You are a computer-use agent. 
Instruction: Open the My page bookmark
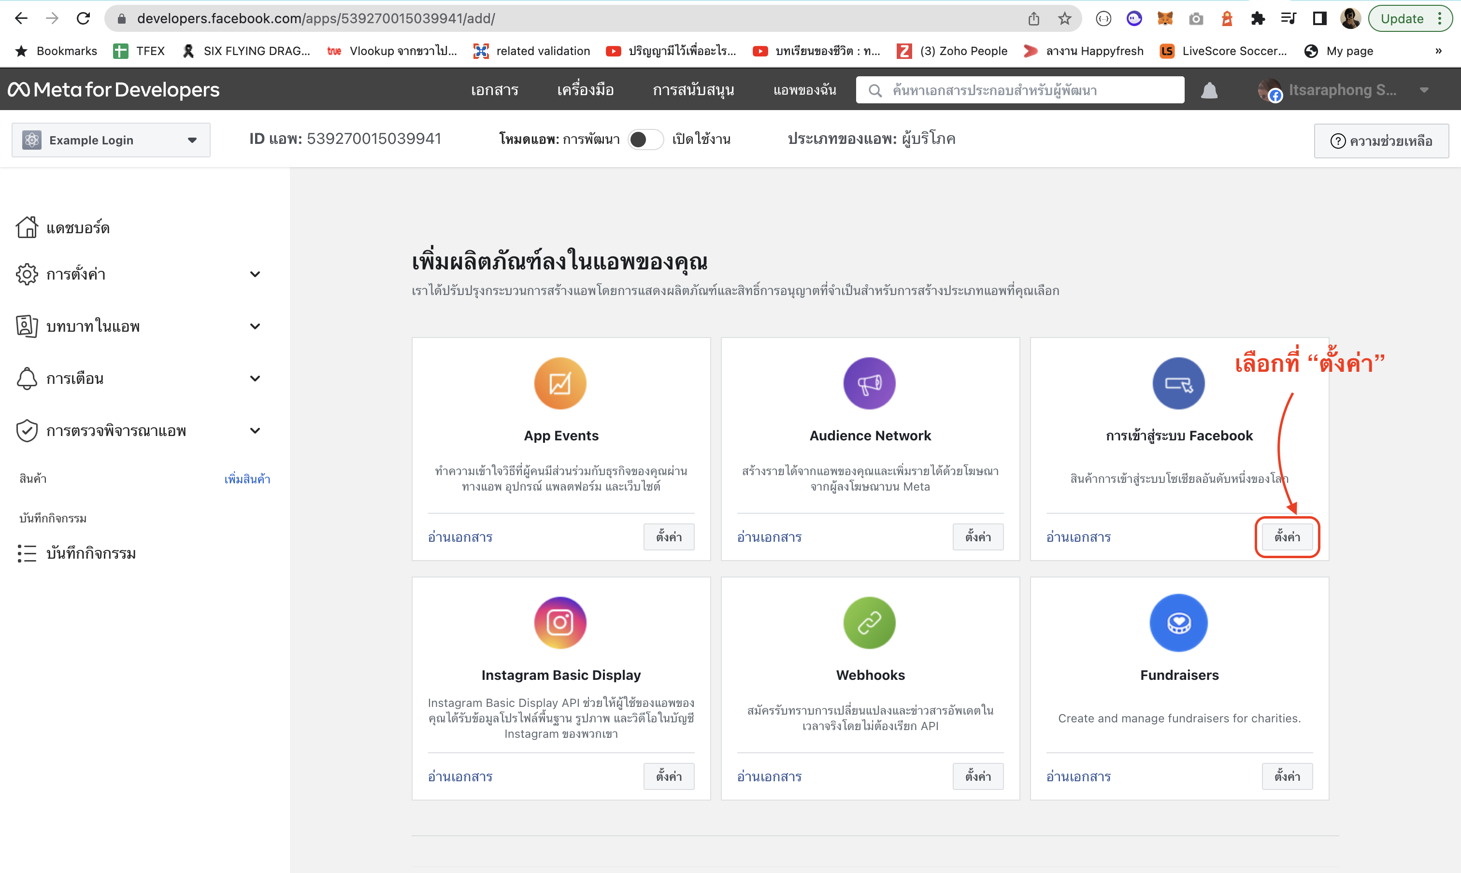[1339, 51]
